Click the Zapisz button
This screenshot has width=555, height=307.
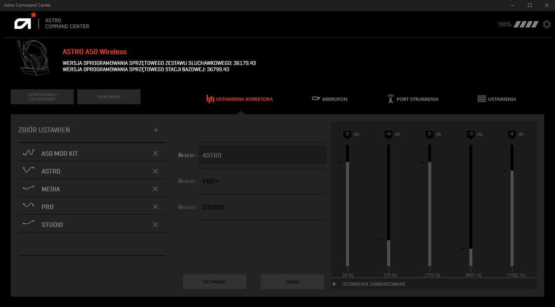(292, 282)
